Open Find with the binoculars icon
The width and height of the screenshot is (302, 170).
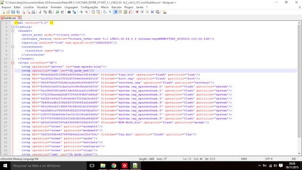pos(69,12)
